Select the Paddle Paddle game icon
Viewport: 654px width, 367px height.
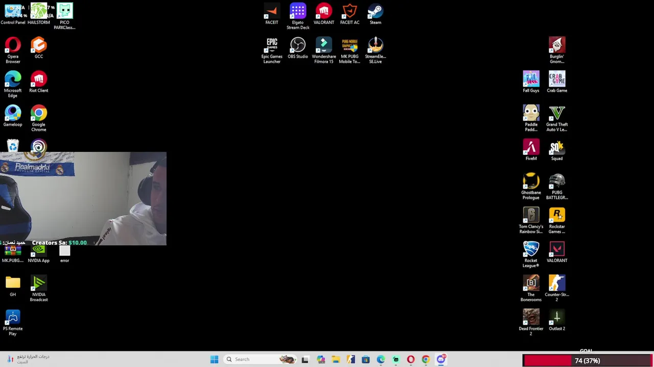pyautogui.click(x=531, y=118)
